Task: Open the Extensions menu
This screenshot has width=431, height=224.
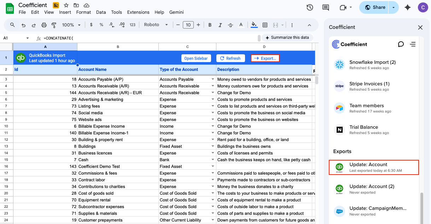Action: pos(138,12)
